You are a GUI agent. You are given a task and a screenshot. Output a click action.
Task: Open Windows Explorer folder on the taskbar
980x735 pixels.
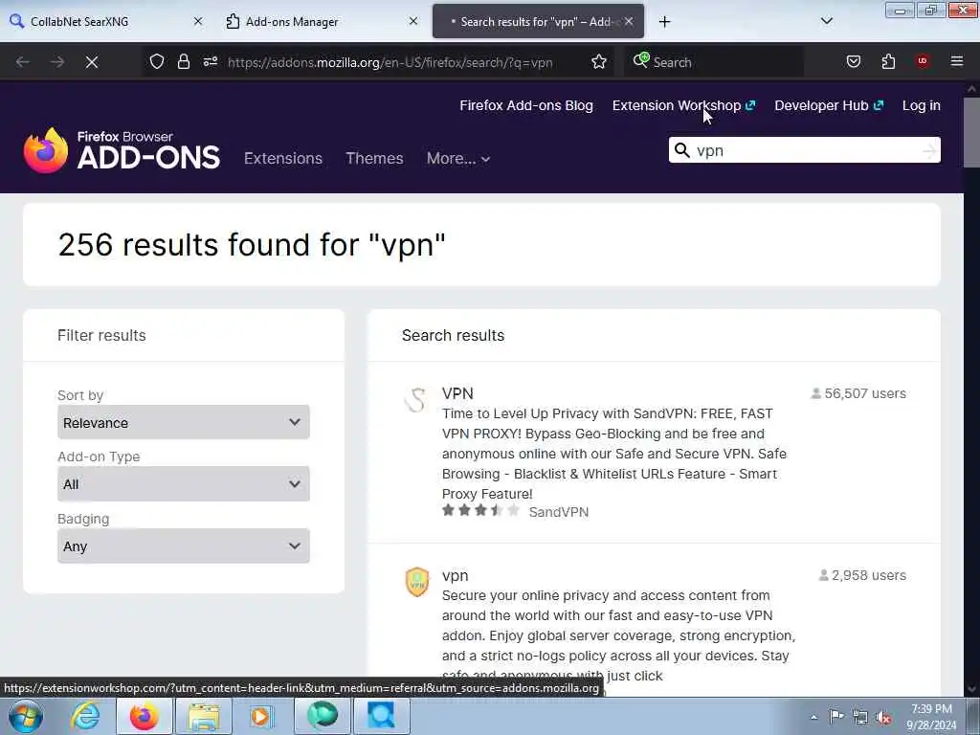point(204,716)
